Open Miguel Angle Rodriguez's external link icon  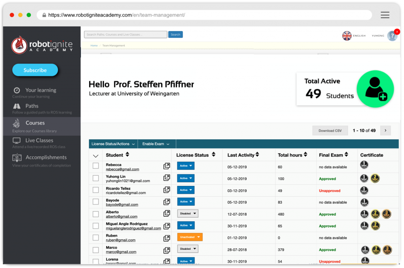[167, 226]
